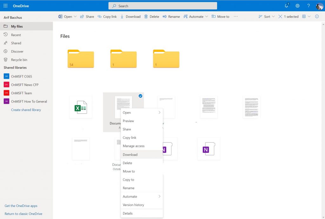Choose Copy to in context menu
This screenshot has width=325, height=219.
pos(142,179)
